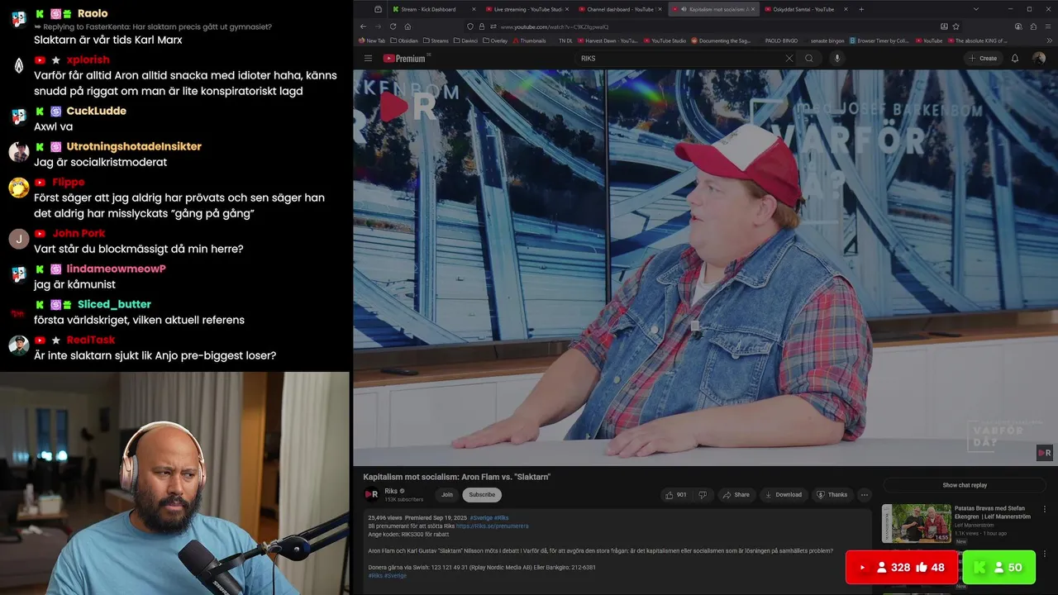Image resolution: width=1058 pixels, height=595 pixels.
Task: Share the video
Action: [x=736, y=495]
